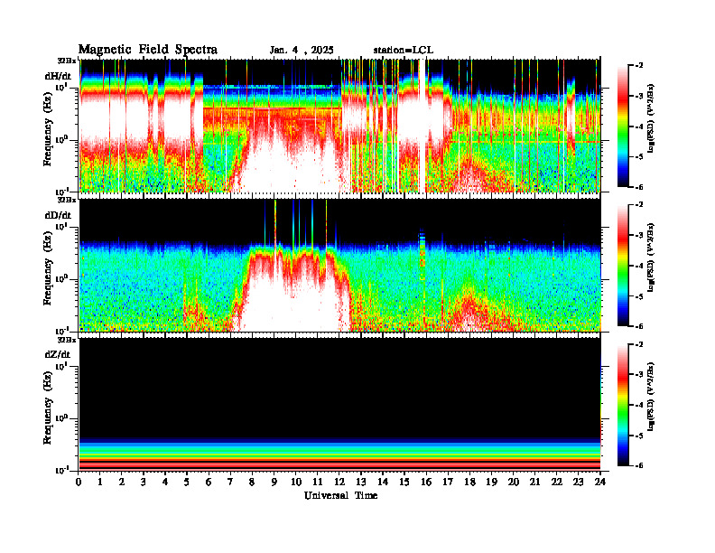715x553 pixels.
Task: Click the 32Hz tick label of dH/dt panel
Action: click(67, 61)
